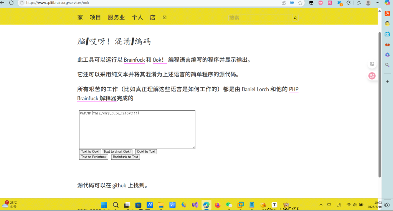Open Windows Start menu on taskbar
Screen dimensions: 393x211
104,205
